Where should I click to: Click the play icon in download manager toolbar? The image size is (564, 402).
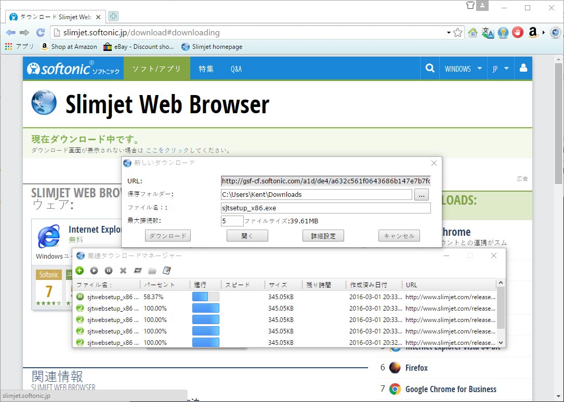point(94,271)
